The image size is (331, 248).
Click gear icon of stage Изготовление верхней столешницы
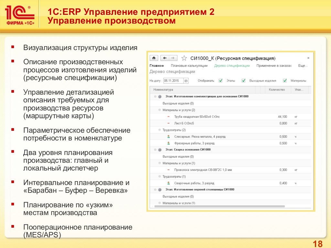(160, 190)
